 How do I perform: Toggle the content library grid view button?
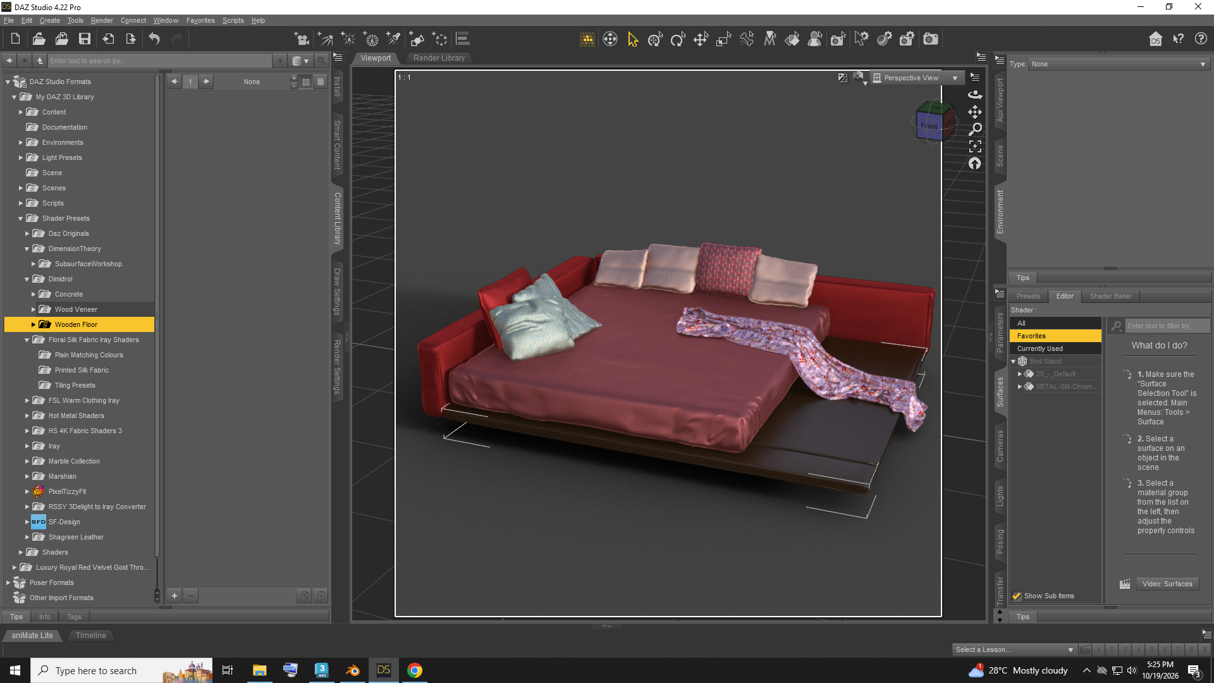click(306, 82)
